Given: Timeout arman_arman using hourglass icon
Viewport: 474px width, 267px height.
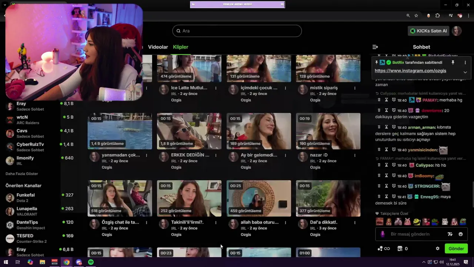Looking at the screenshot, I should tap(386, 127).
